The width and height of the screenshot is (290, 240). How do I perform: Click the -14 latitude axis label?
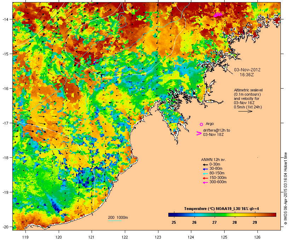pos(5,19)
